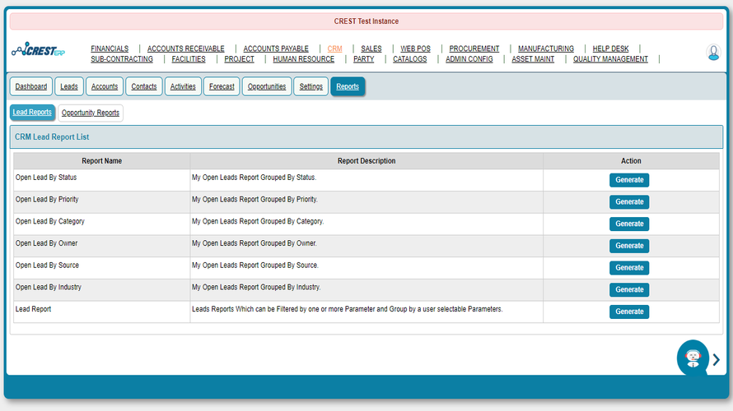733x411 pixels.
Task: Go to QUALITY MANAGEMENT module
Action: (610, 59)
